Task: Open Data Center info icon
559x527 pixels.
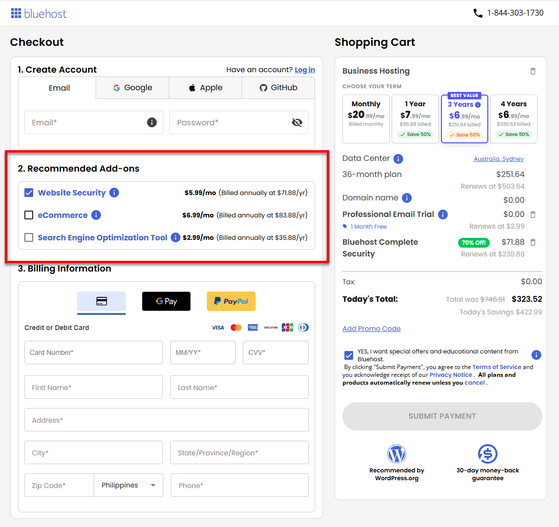Action: click(x=398, y=158)
